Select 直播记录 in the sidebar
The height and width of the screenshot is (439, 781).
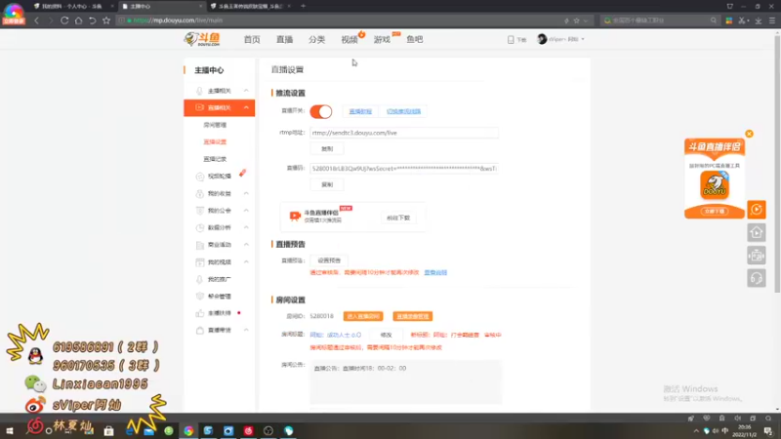215,159
